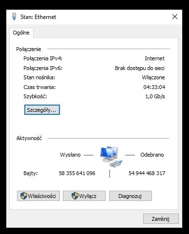Click the Ethernet adapter title bar icon

(x=14, y=17)
